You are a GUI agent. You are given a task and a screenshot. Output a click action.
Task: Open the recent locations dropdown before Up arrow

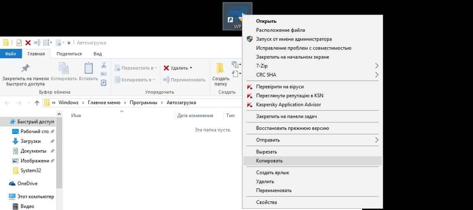(28, 103)
